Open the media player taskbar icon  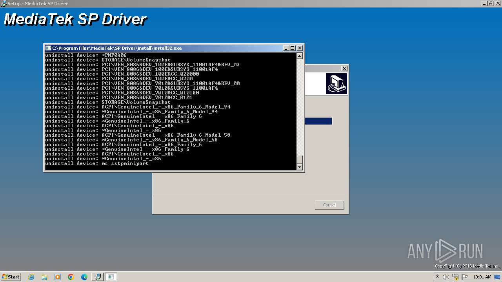point(58,277)
